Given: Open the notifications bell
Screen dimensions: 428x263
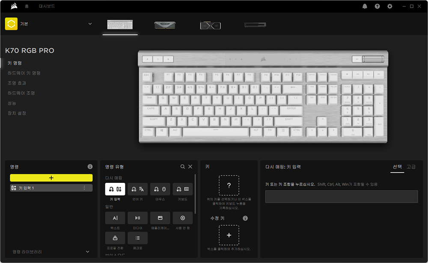Looking at the screenshot, I should 365,6.
